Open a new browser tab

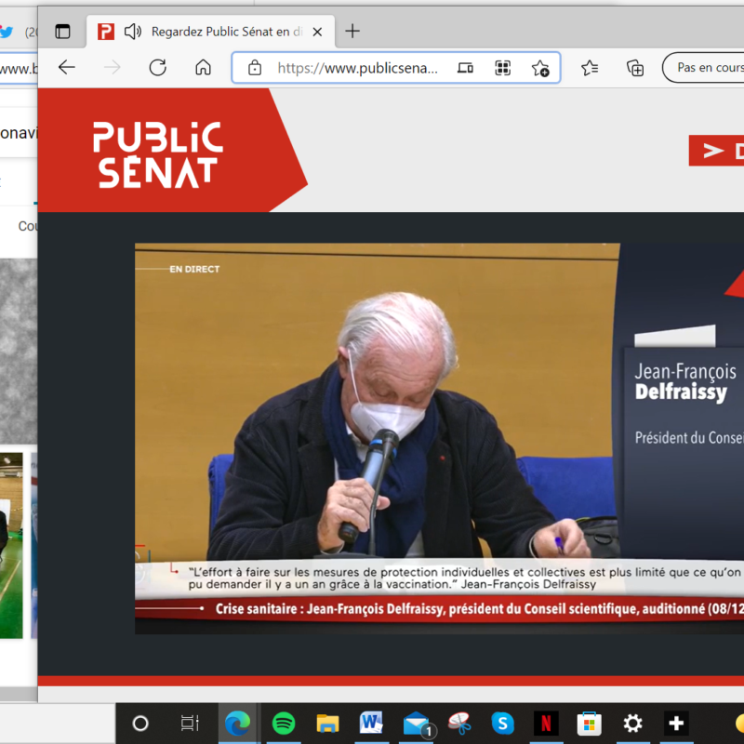(352, 32)
